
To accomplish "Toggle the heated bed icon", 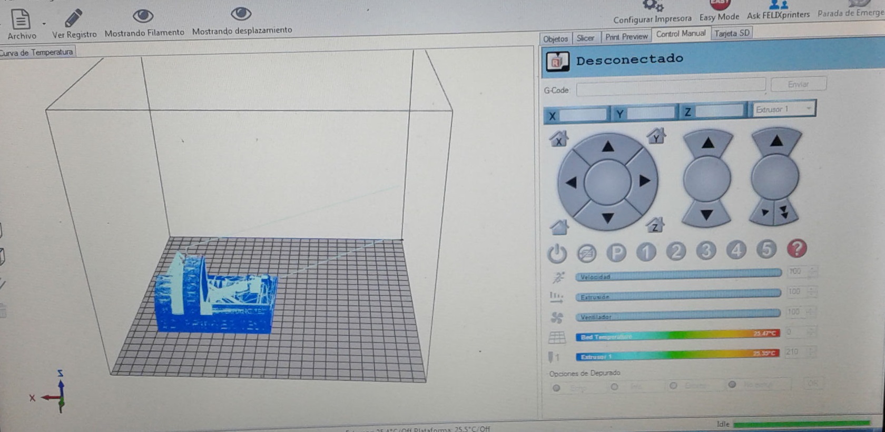I will point(557,337).
